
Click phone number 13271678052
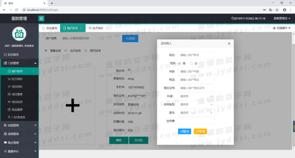pyautogui.click(x=136, y=87)
